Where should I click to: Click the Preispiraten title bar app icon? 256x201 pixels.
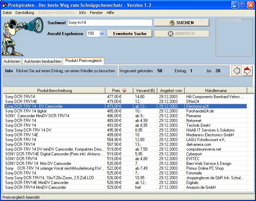pyautogui.click(x=4, y=5)
